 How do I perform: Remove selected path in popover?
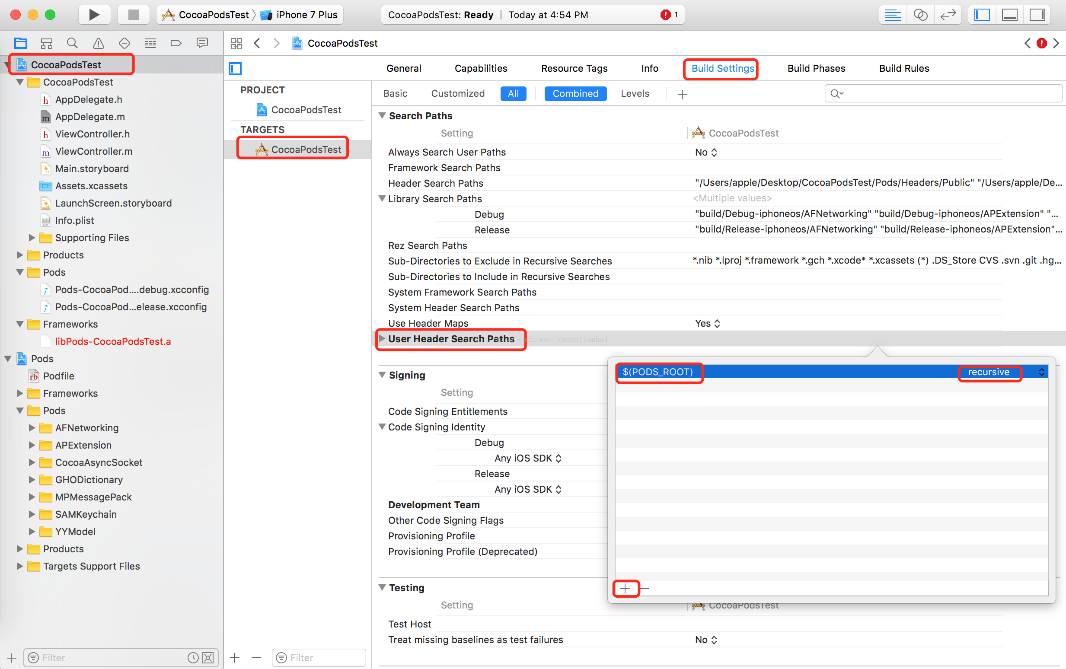point(645,589)
